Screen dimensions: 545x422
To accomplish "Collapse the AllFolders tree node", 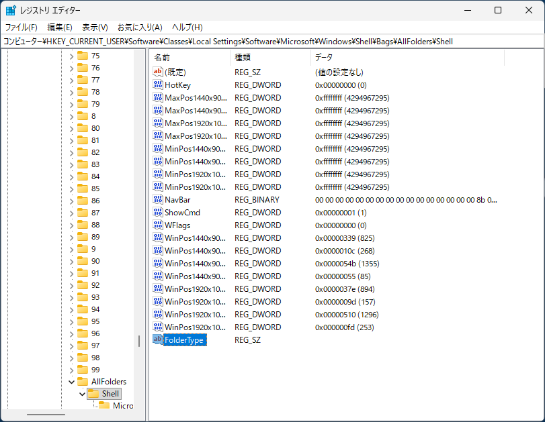I will pos(71,382).
